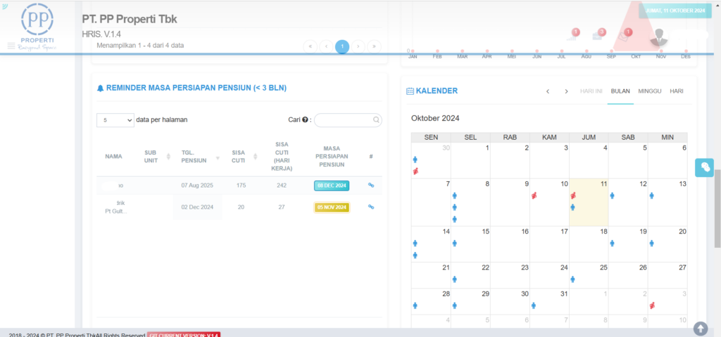The image size is (721, 337).
Task: Open link icon for 02 Dec 2024 row
Action: 371,207
